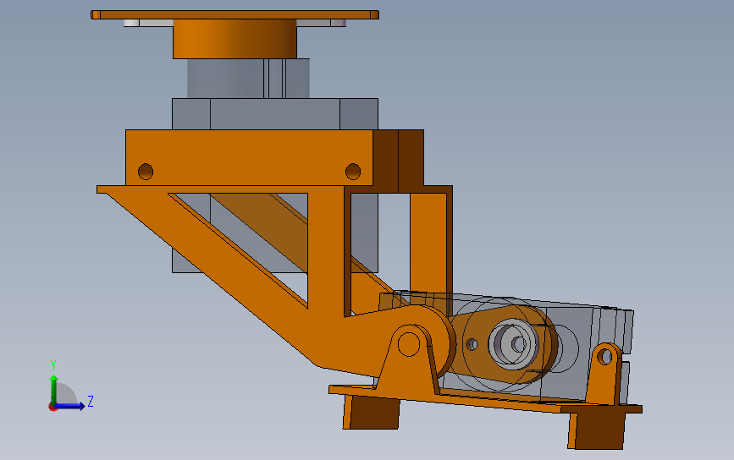The width and height of the screenshot is (734, 460).
Task: Select the right hole in the orange clamp block
Action: tap(353, 172)
